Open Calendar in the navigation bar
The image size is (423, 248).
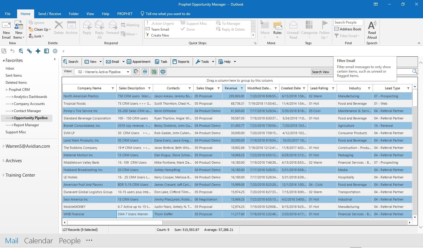point(38,241)
